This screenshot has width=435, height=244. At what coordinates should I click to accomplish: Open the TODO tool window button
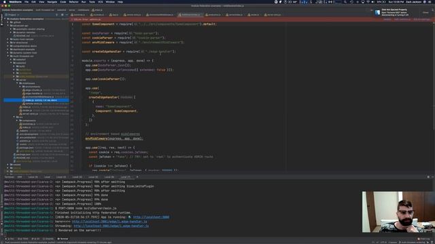pyautogui.click(x=23, y=239)
